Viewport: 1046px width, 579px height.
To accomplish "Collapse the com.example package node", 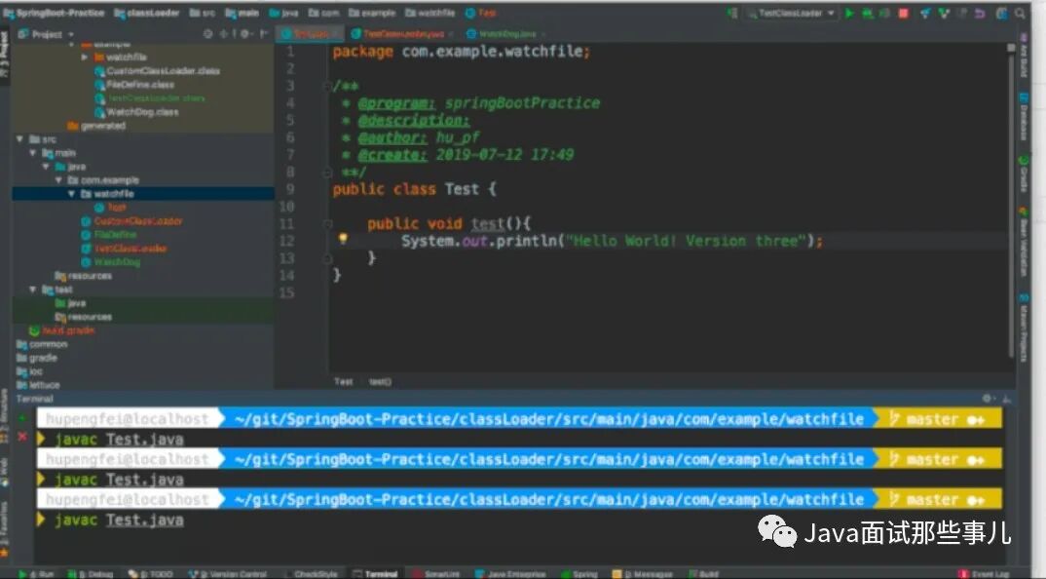I will [58, 180].
